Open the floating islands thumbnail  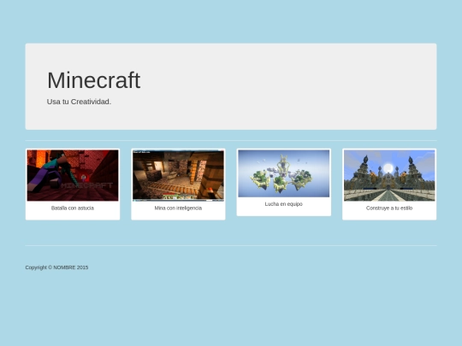[284, 173]
